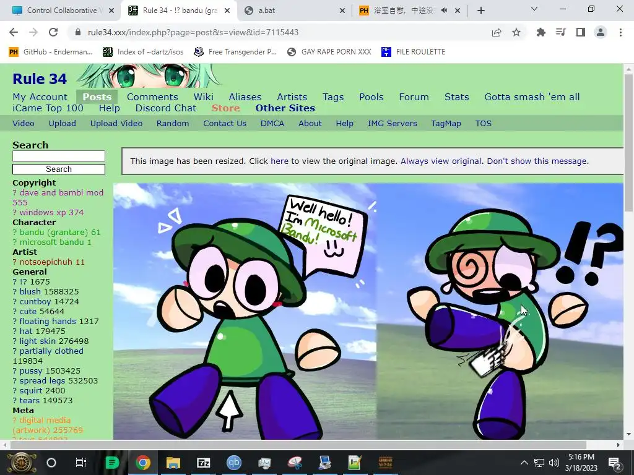Visit the Forum
Image resolution: width=634 pixels, height=475 pixels.
[414, 97]
